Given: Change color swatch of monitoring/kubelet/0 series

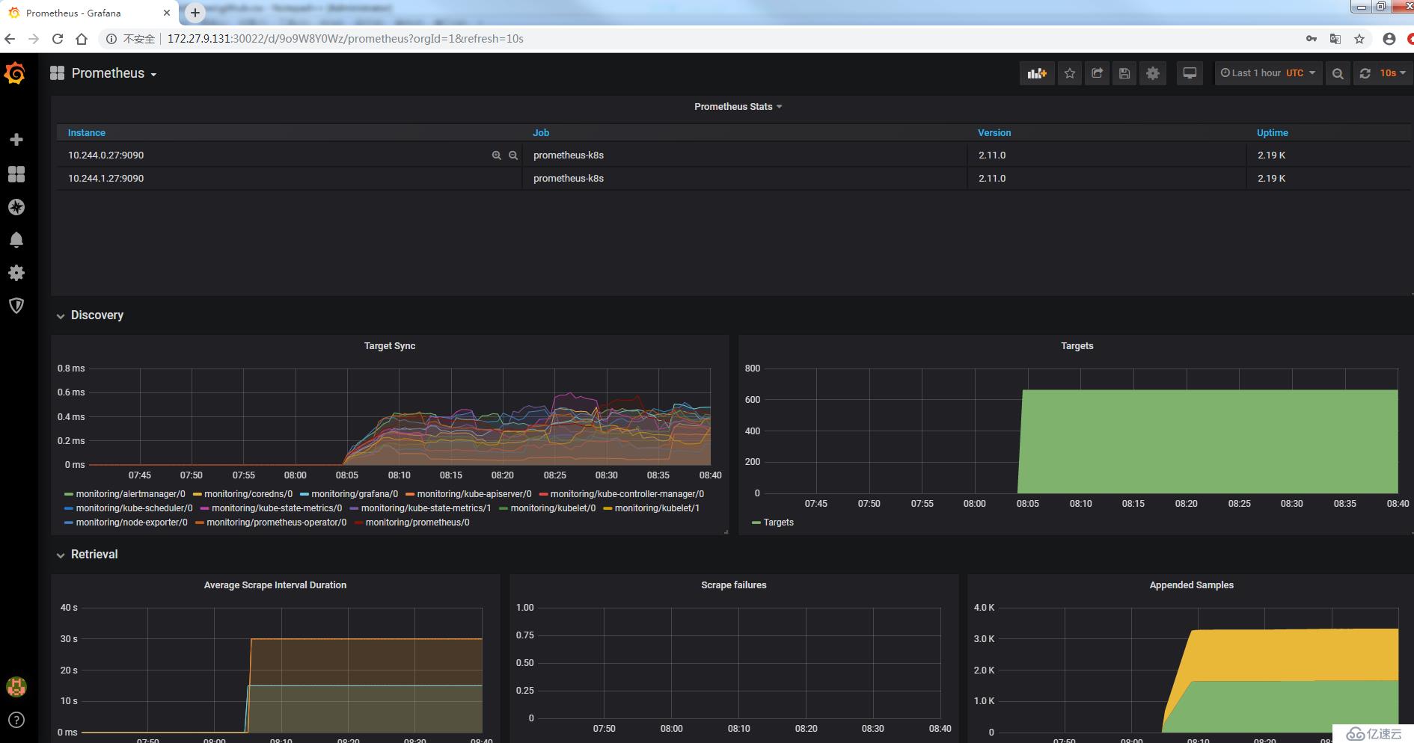Looking at the screenshot, I should click(504, 508).
